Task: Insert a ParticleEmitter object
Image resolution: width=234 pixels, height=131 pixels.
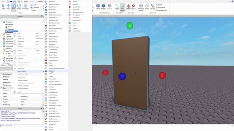Action: point(56,100)
